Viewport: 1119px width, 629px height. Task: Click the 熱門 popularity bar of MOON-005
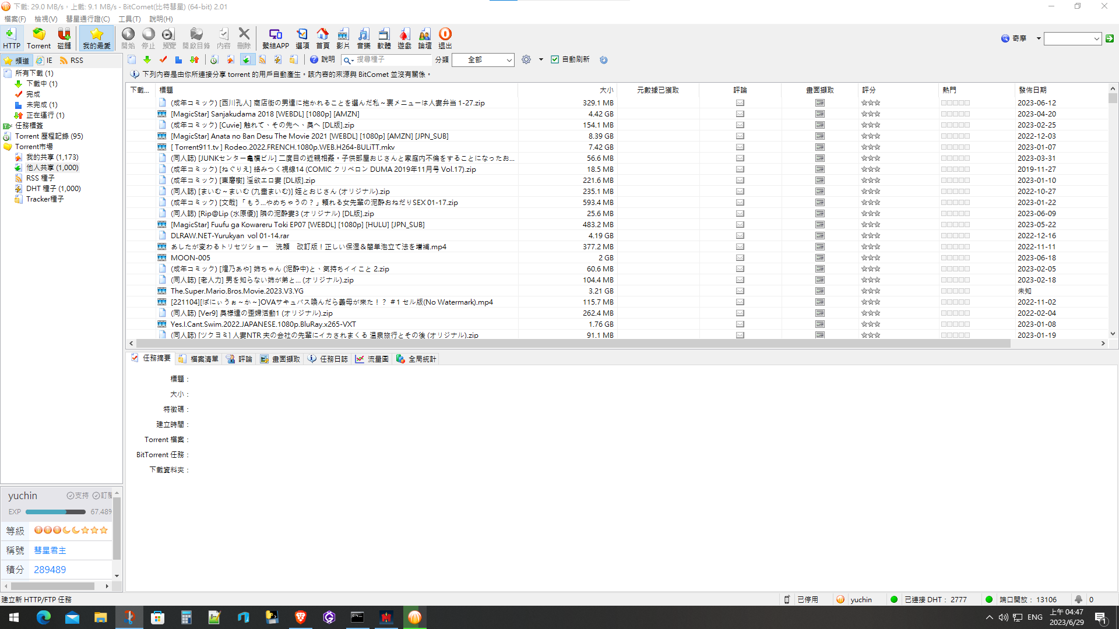tap(955, 258)
